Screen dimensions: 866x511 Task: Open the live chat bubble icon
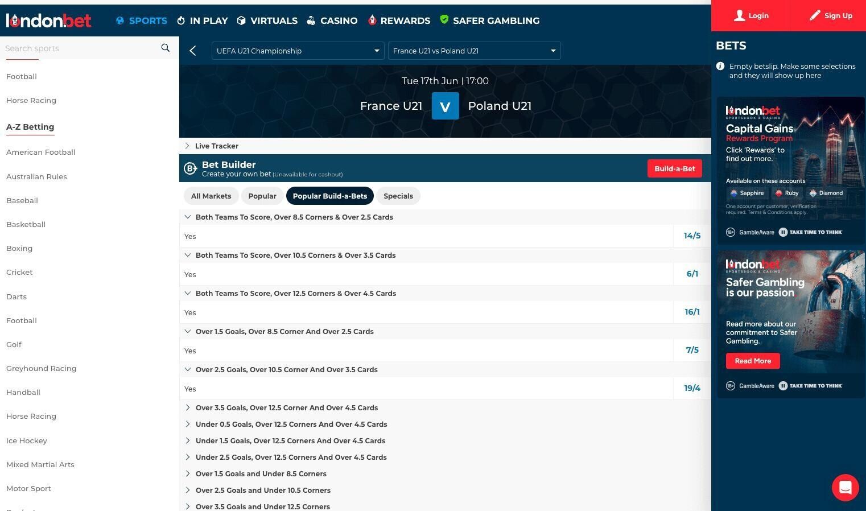point(845,488)
